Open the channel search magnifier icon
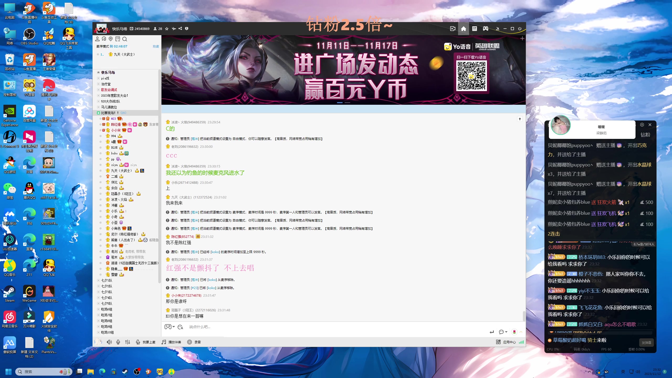672x378 pixels. 125,39
